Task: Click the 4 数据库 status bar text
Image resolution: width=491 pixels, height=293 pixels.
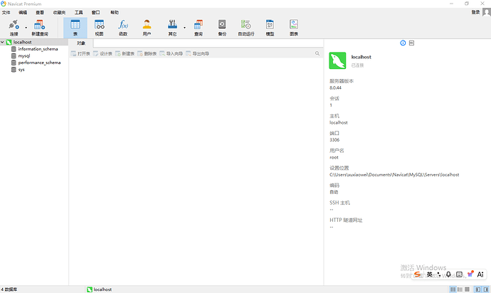Action: pos(9,289)
